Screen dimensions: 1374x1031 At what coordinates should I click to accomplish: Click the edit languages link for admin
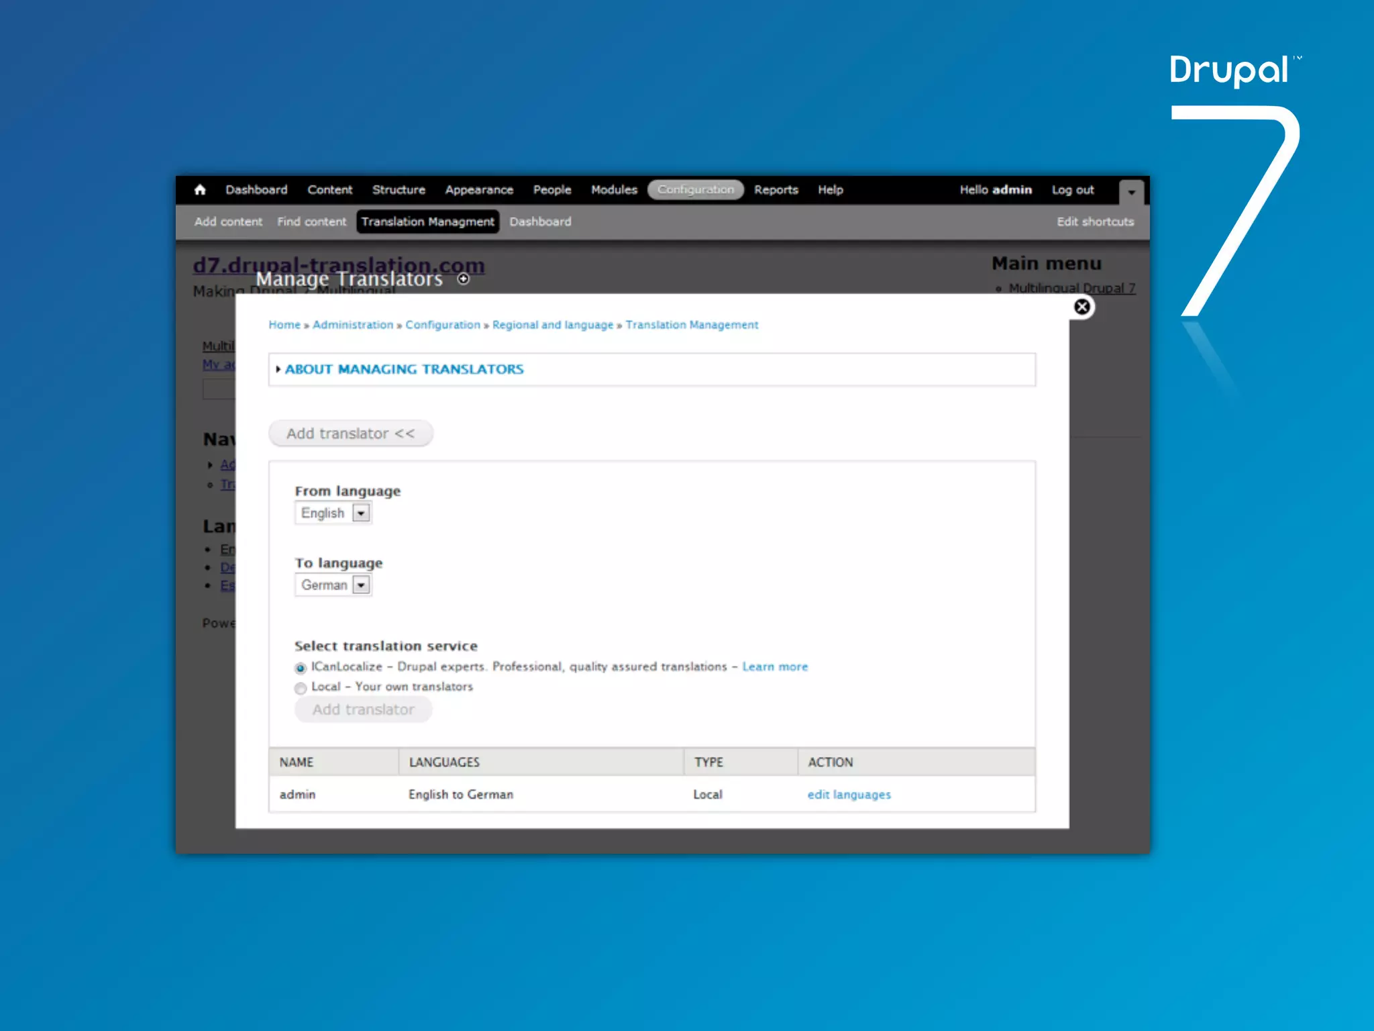pyautogui.click(x=849, y=795)
